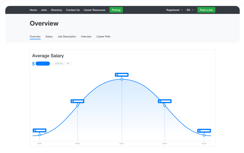This screenshot has width=244, height=153.
Task: Switch to the Salary tab
Action: click(x=49, y=37)
